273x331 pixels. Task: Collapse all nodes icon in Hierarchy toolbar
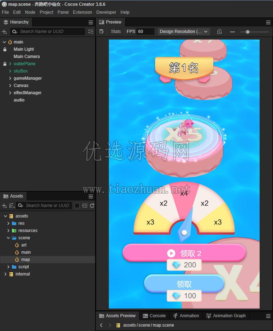tap(91, 32)
